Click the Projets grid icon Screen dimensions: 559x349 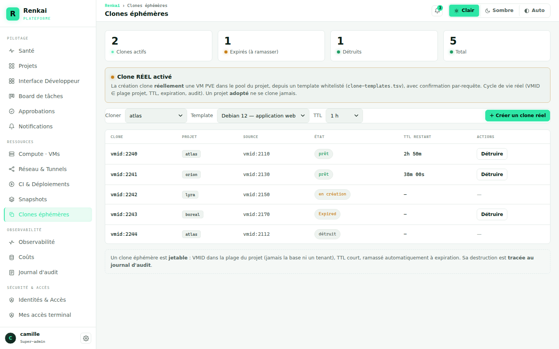12,66
